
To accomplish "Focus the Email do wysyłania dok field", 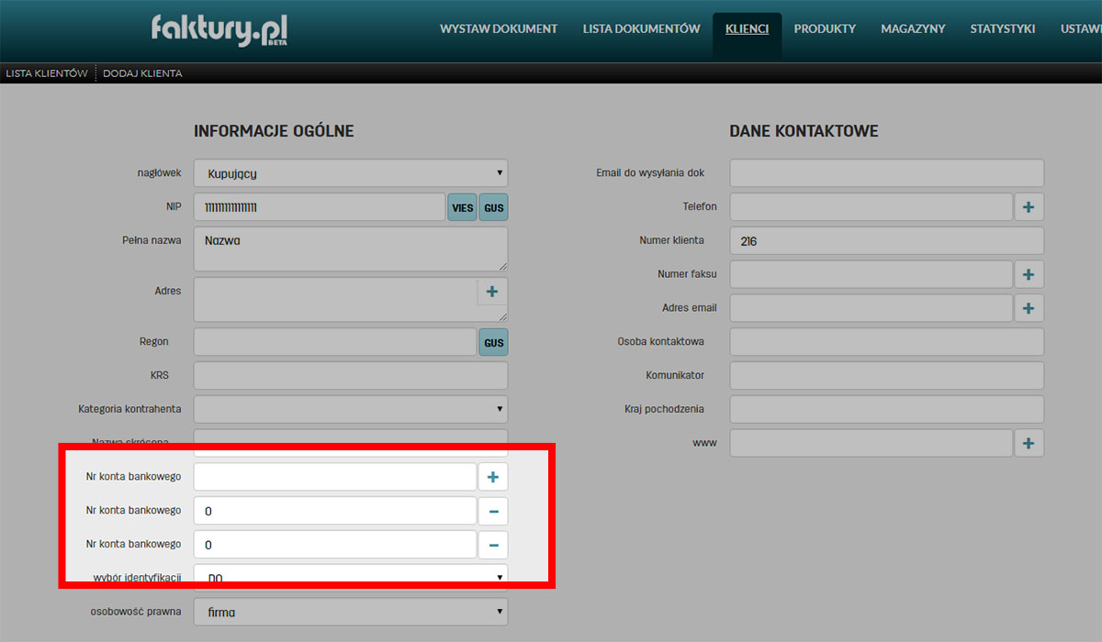I will (x=886, y=173).
